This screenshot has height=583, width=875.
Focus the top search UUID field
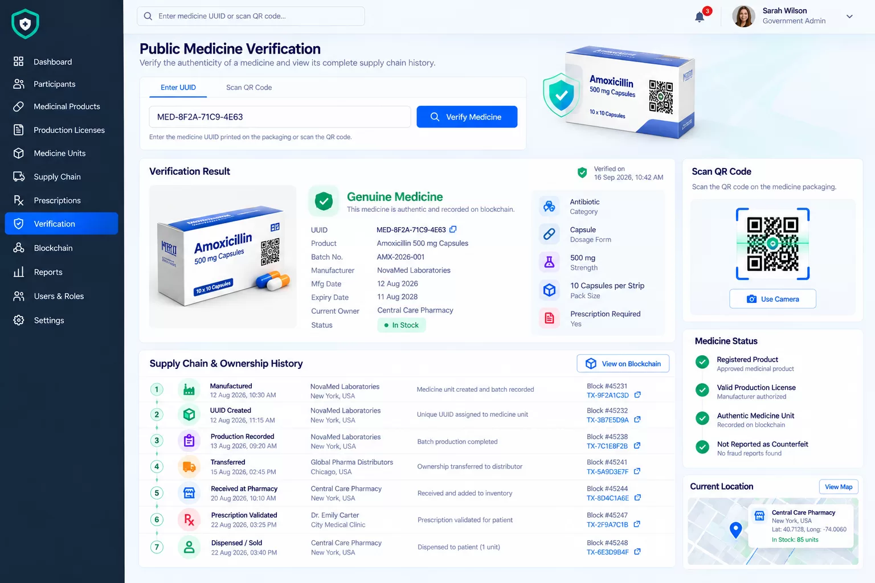[251, 16]
